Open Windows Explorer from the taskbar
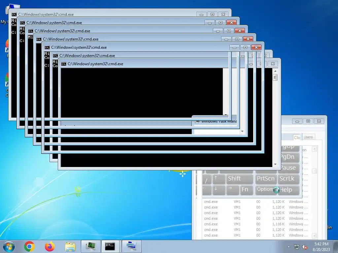This screenshot has height=253, width=338. click(70, 246)
